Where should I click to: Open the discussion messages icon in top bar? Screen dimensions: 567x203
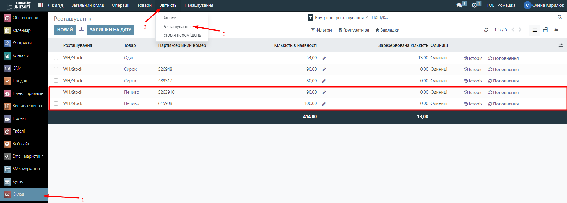pos(459,5)
